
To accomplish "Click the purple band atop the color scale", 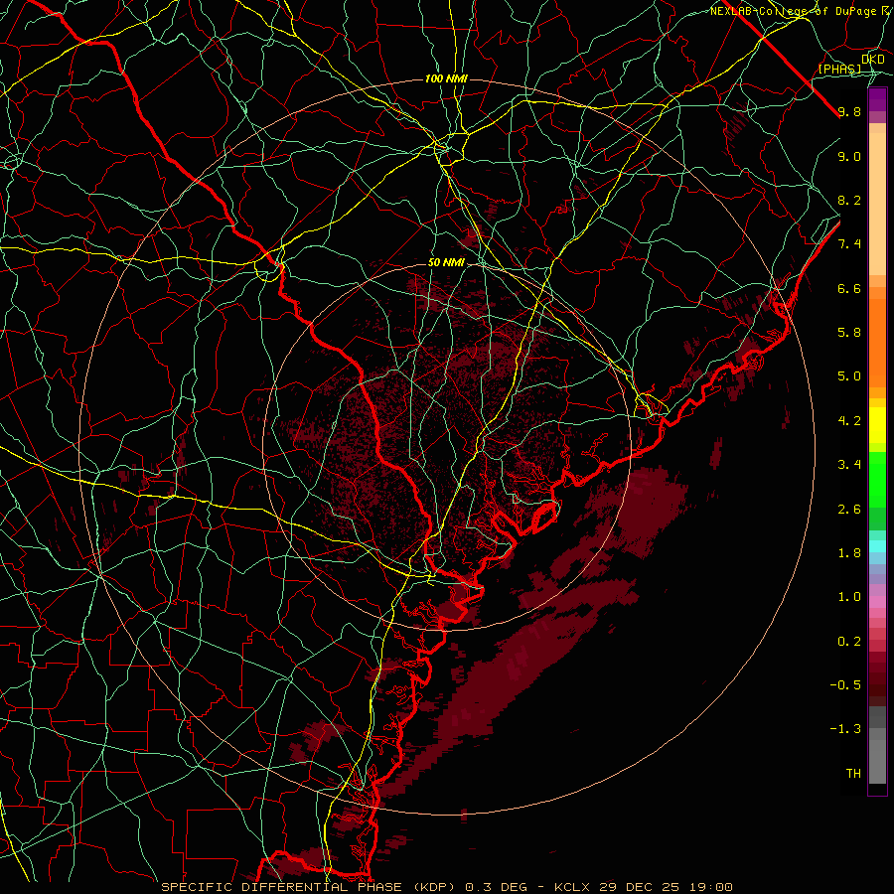I will pyautogui.click(x=877, y=99).
